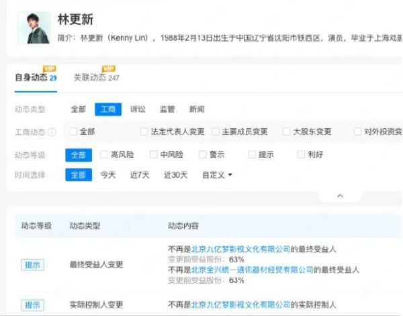Viewport: 403px width, 316px height.
Task: Click the 林更新 name heading
Action: [x=75, y=19]
